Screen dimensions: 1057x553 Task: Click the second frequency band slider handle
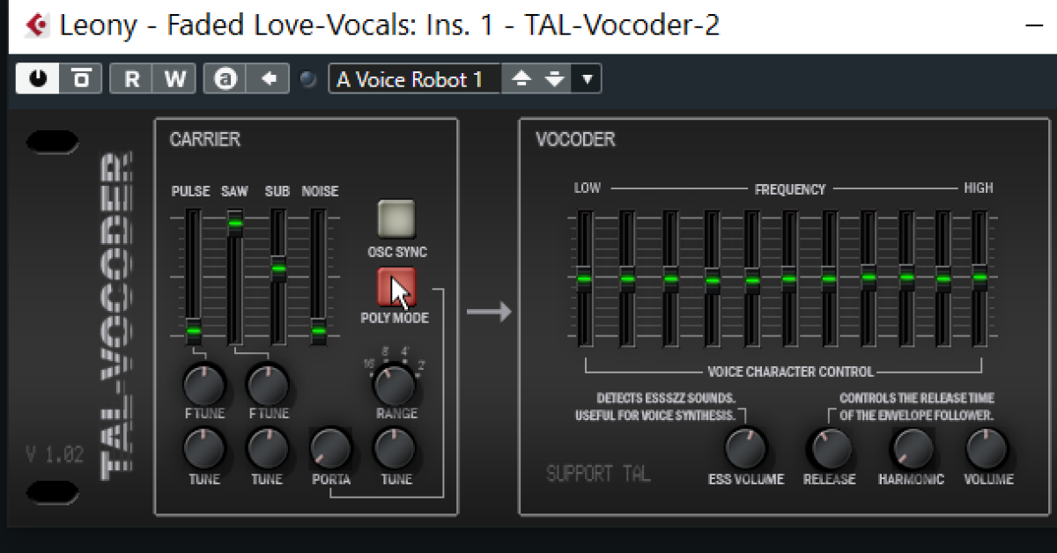point(627,279)
